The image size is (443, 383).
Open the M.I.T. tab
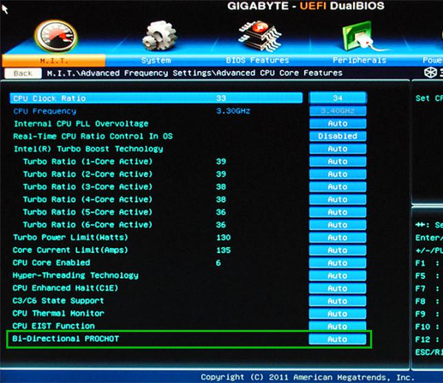click(54, 61)
